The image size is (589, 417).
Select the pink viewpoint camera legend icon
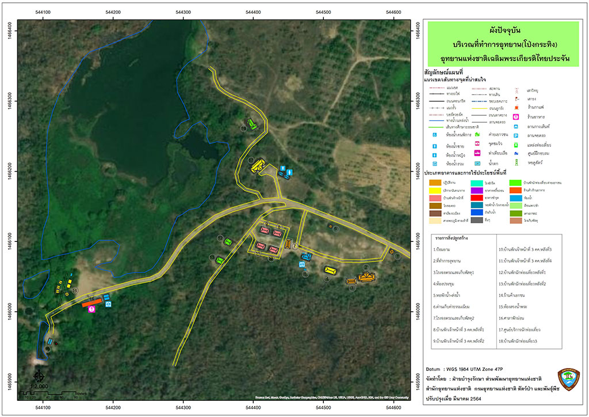(477, 143)
